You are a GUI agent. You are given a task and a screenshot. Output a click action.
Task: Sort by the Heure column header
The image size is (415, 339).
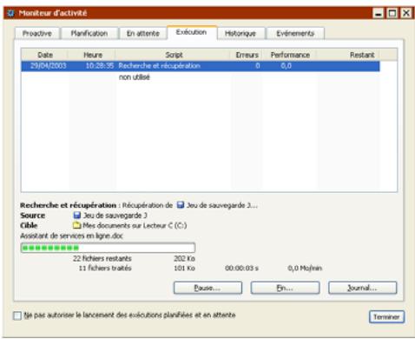[93, 55]
